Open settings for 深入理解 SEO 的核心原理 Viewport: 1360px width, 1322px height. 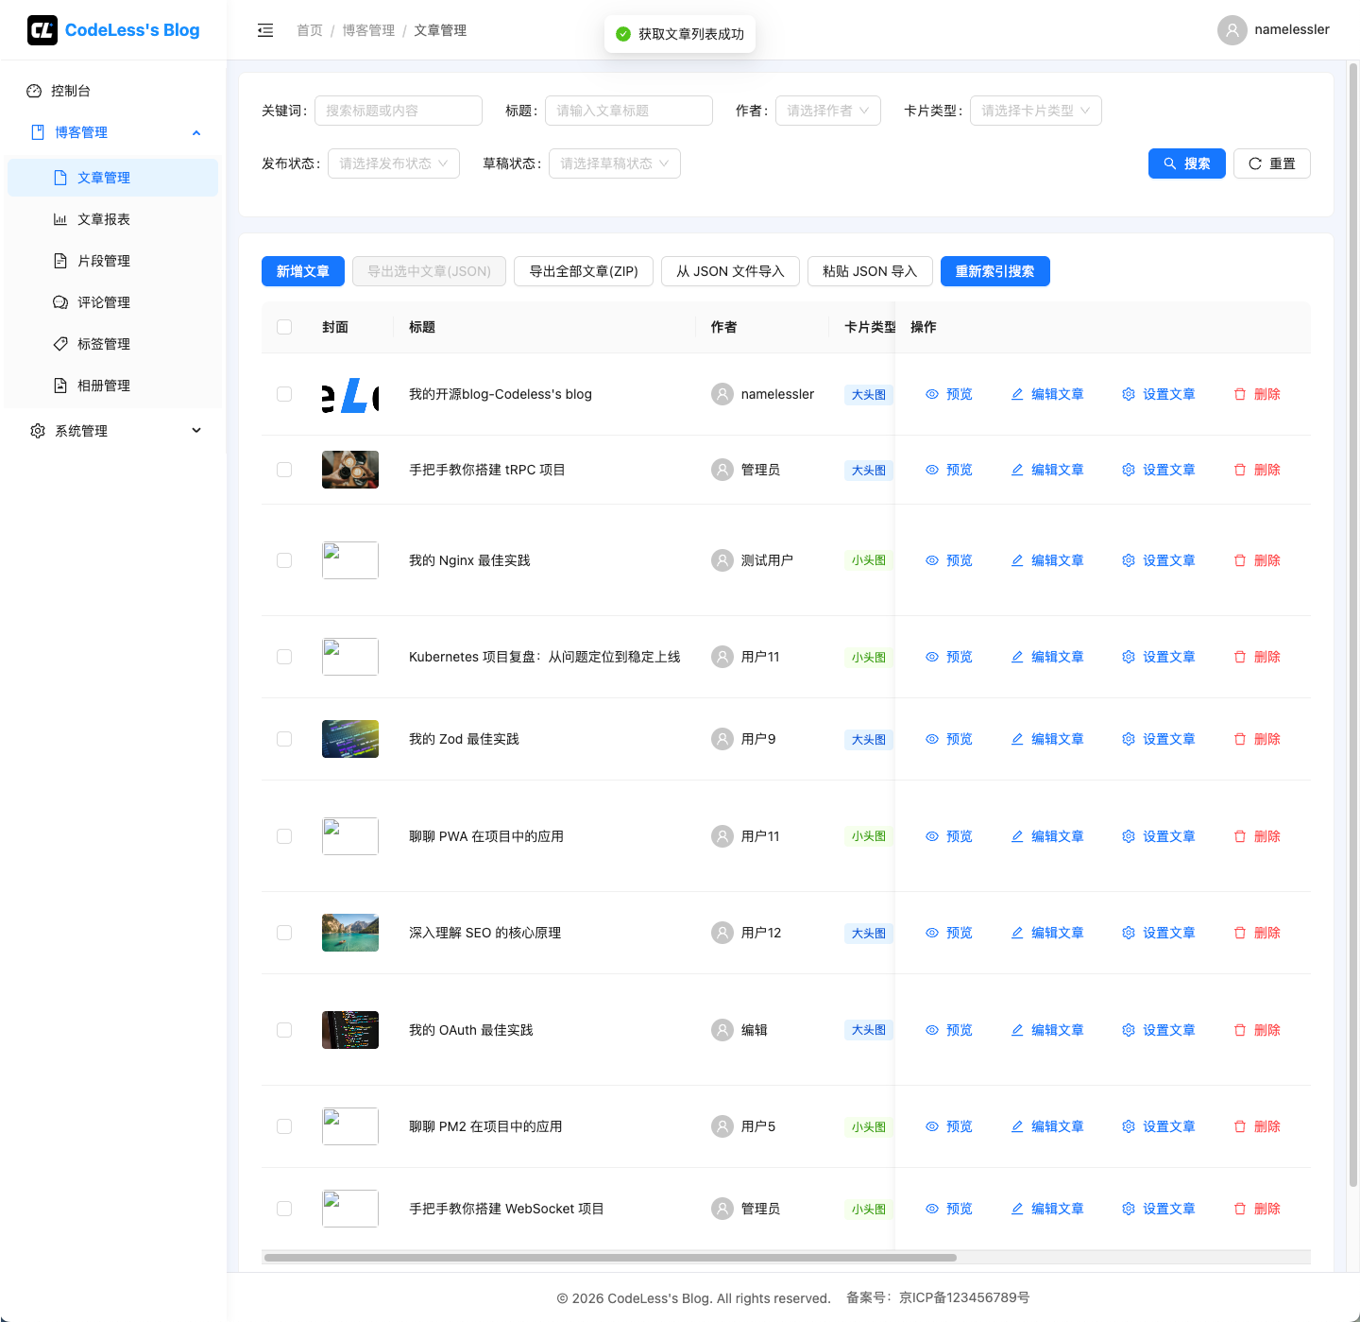point(1159,933)
